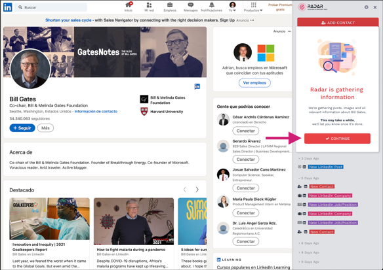Image resolution: width=383 pixels, height=270 pixels.
Task: Click the LinkedIn Learning icon
Action: click(x=219, y=260)
